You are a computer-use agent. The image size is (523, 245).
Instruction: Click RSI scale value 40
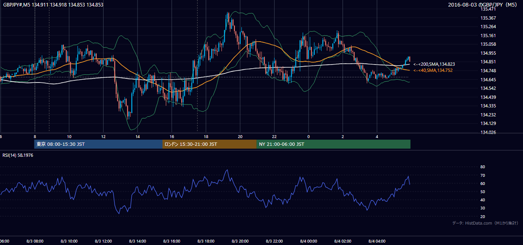click(482, 200)
